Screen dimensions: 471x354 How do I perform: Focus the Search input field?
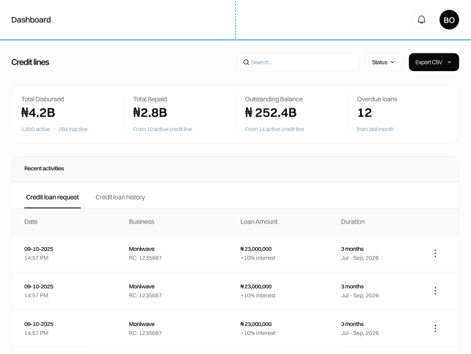tap(297, 62)
